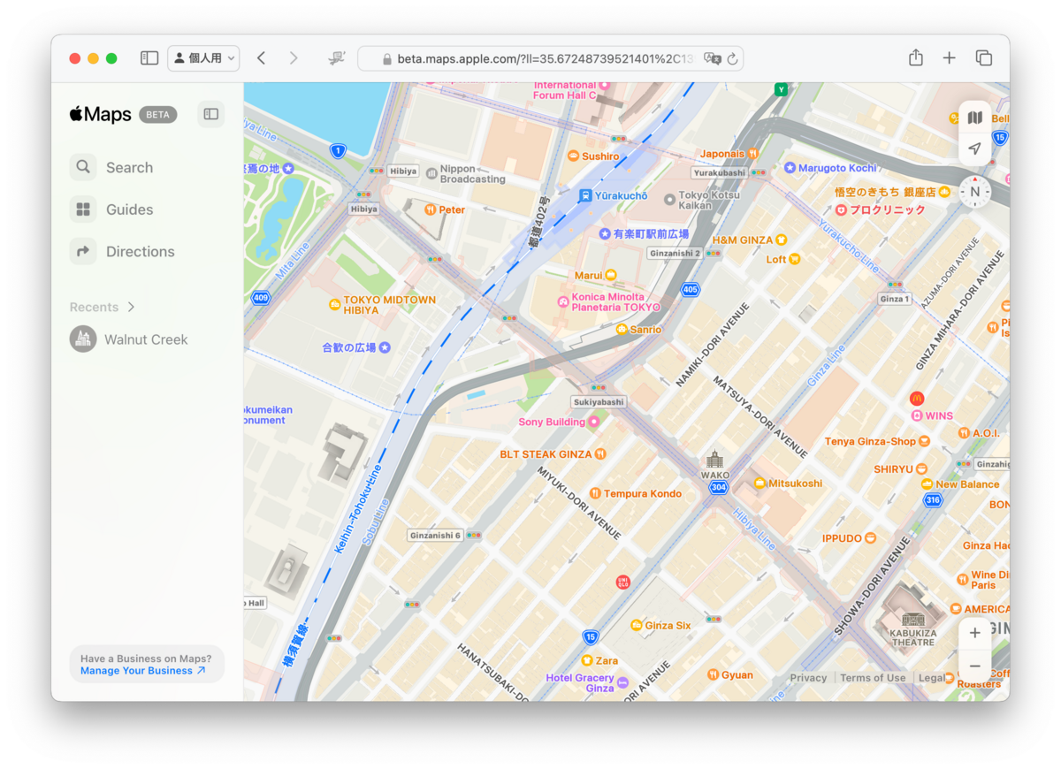Select Hotel Gracery Ginza pin

622,682
